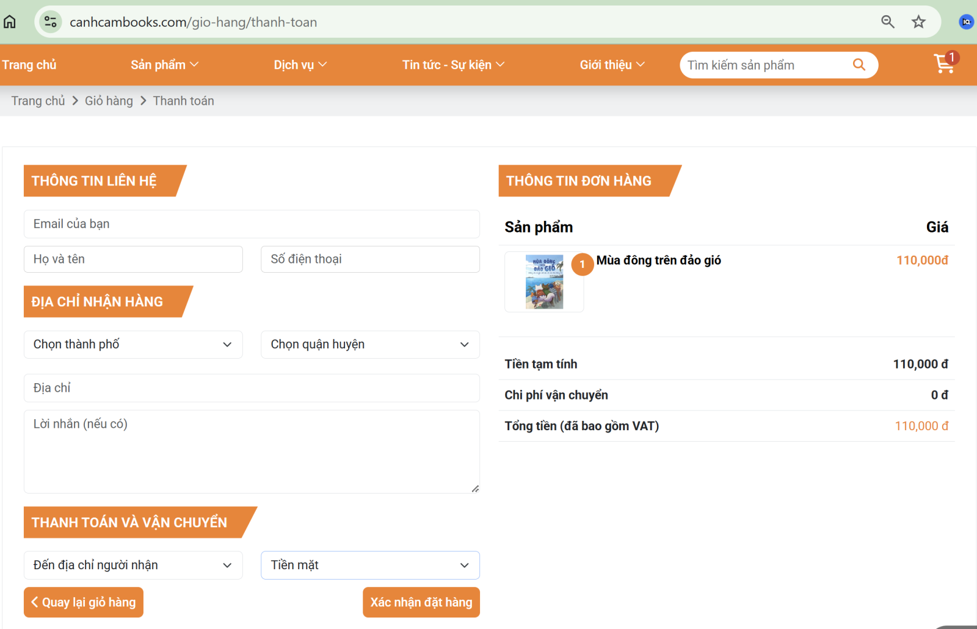Open the shopping cart icon
Screen dimensions: 977x629
click(944, 64)
